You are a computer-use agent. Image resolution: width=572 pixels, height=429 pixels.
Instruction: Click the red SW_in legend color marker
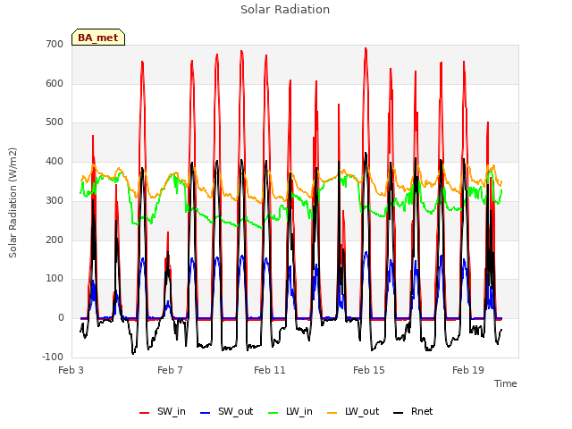click(145, 413)
